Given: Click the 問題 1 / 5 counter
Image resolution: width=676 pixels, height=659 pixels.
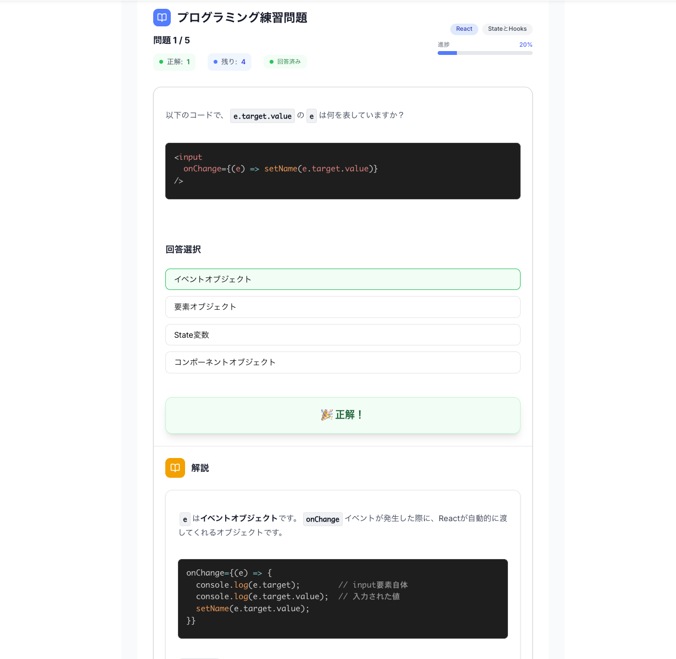Looking at the screenshot, I should [x=172, y=40].
